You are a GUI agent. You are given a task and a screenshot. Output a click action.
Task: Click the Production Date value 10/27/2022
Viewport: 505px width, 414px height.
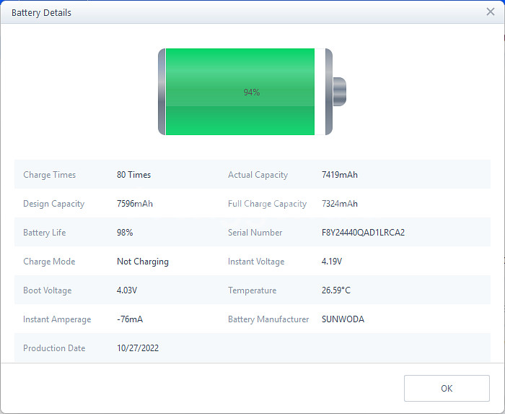point(138,348)
